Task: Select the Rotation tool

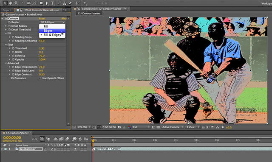Action: pos(23,3)
